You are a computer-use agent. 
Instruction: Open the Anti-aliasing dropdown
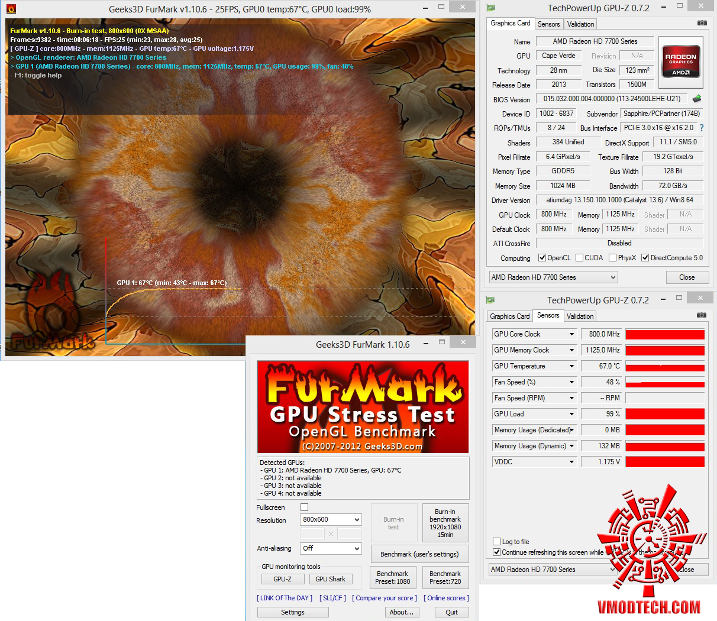[x=331, y=548]
